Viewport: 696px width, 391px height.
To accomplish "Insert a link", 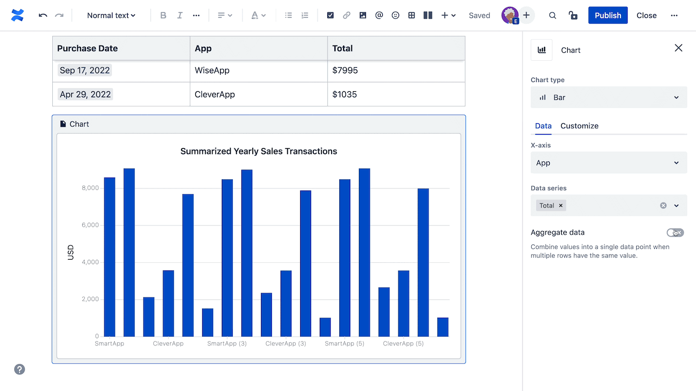I will tap(346, 15).
